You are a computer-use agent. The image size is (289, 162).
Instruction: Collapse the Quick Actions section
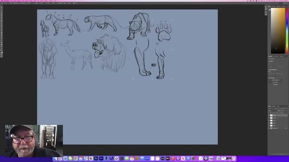[x=268, y=78]
